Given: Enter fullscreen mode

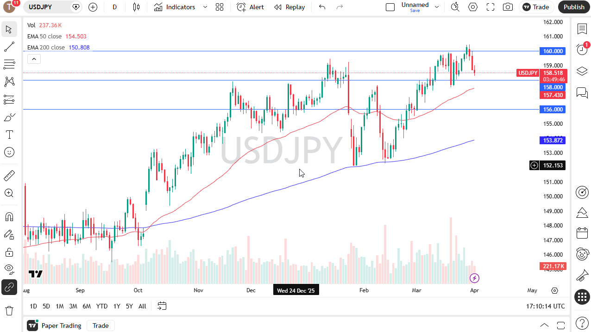Looking at the screenshot, I should pos(490,7).
